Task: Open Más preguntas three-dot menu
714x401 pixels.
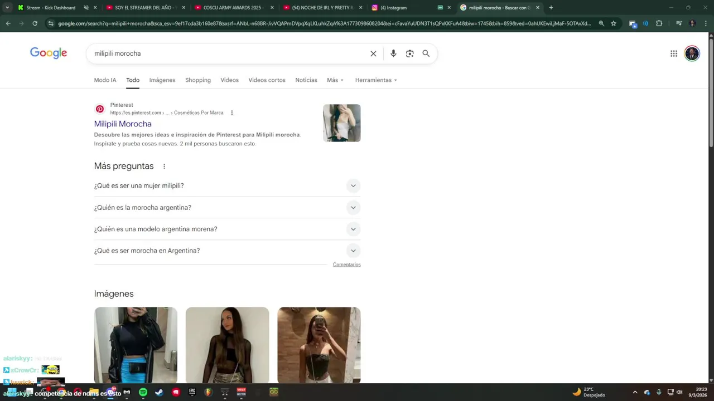Action: click(x=164, y=167)
